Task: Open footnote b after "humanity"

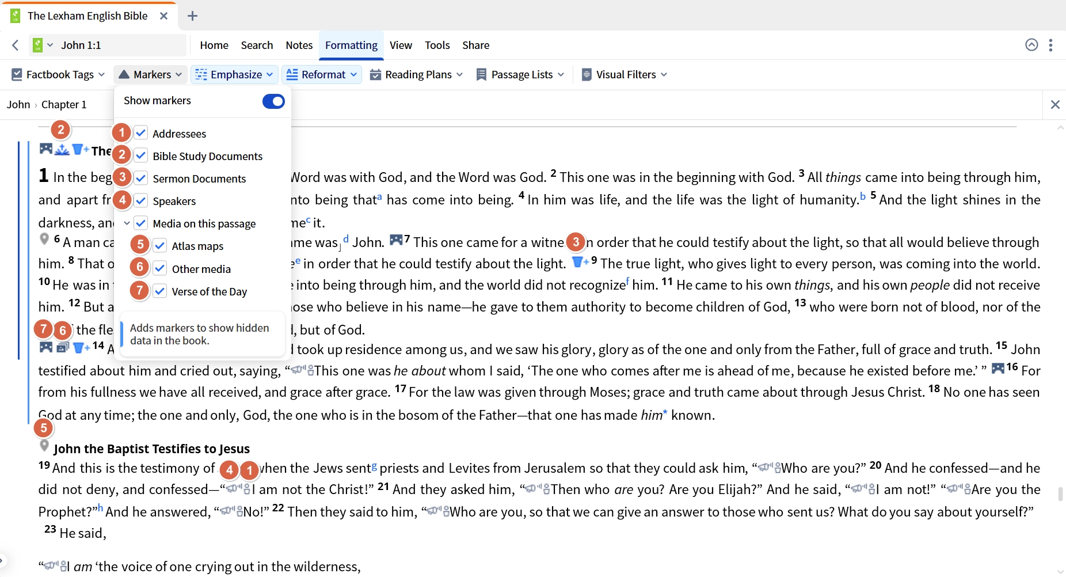Action: tap(863, 196)
